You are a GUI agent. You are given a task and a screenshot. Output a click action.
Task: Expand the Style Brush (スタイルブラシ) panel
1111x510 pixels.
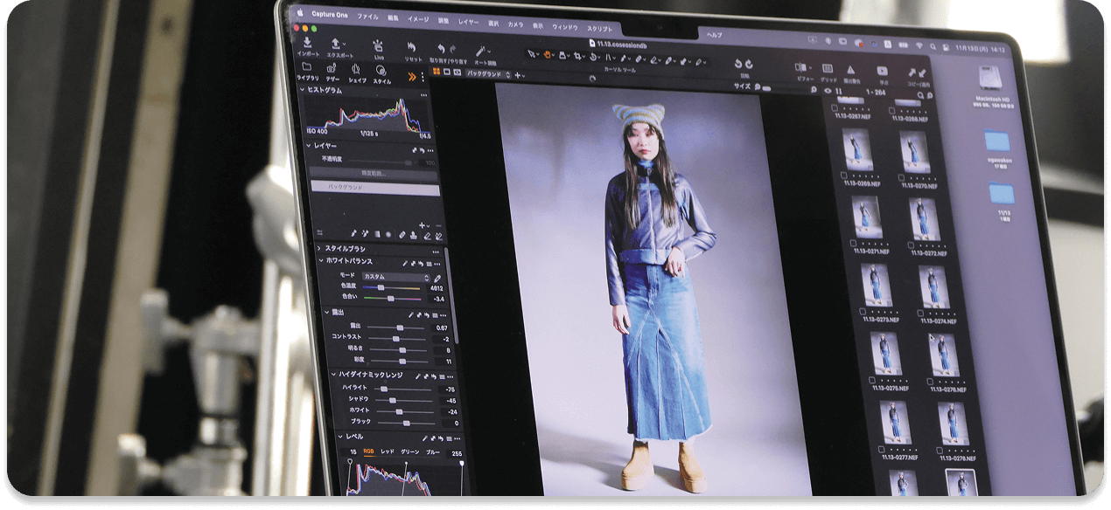(319, 249)
